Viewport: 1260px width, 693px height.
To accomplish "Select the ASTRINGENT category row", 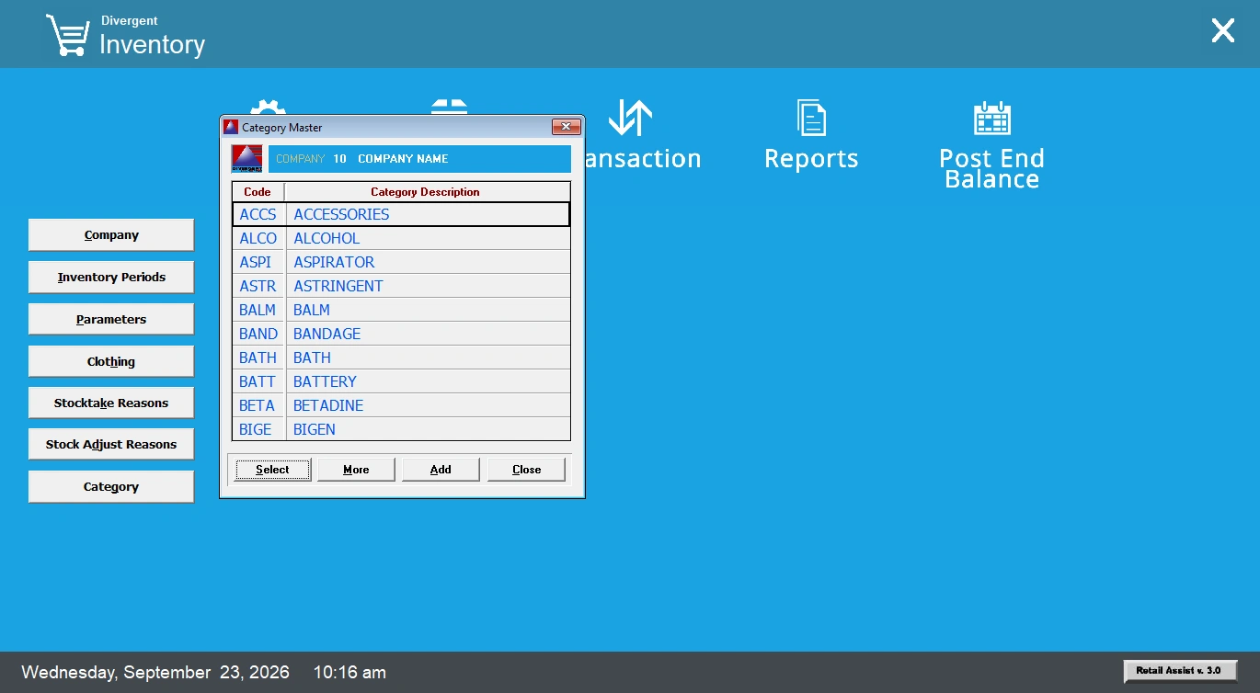I will 401,286.
